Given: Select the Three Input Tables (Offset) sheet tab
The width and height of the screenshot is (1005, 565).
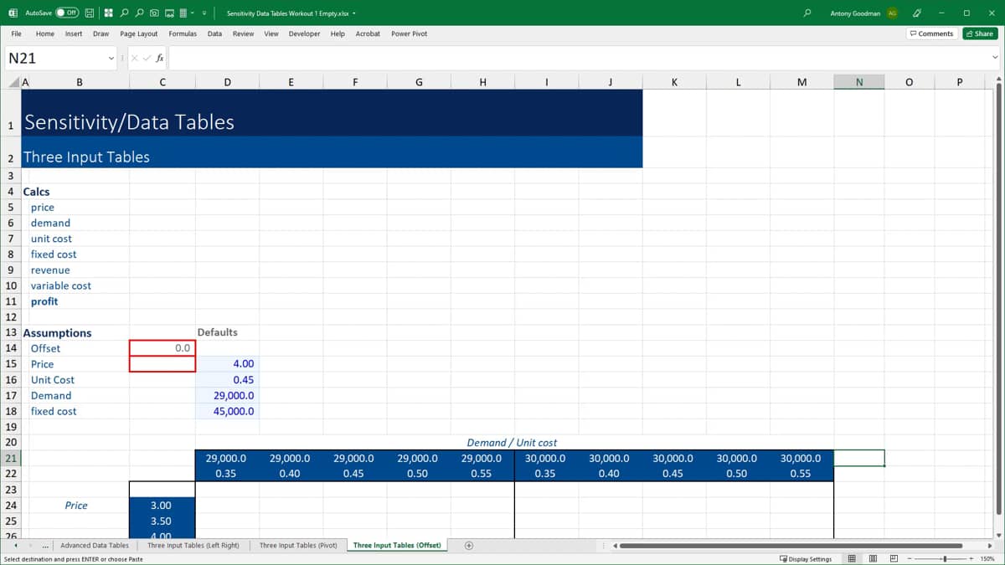Looking at the screenshot, I should (397, 546).
